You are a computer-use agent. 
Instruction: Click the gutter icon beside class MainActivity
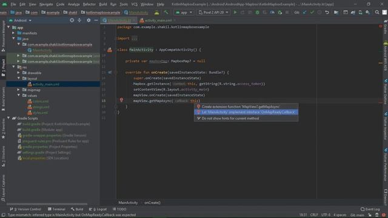tap(110, 50)
